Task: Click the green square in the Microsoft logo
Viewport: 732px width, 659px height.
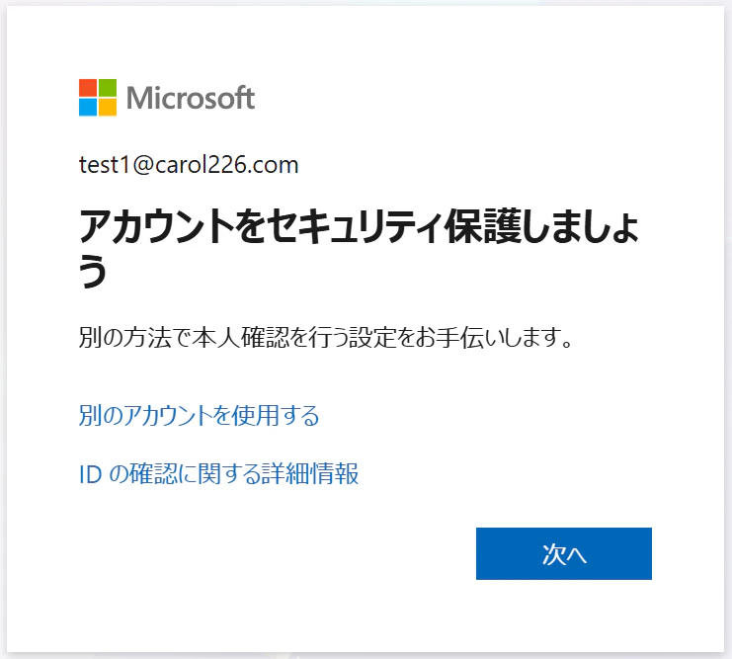Action: [108, 87]
